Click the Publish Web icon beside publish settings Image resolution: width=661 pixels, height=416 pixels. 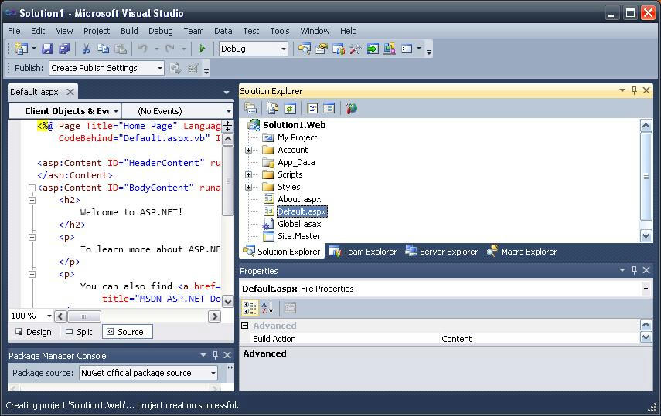[175, 68]
